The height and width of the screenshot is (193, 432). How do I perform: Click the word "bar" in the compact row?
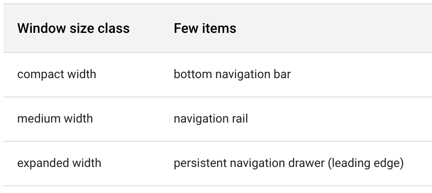click(x=283, y=74)
